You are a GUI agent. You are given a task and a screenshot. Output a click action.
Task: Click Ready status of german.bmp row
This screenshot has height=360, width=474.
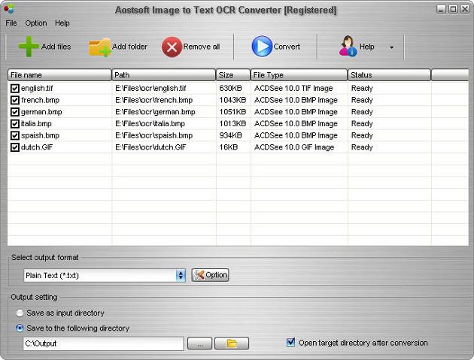362,112
